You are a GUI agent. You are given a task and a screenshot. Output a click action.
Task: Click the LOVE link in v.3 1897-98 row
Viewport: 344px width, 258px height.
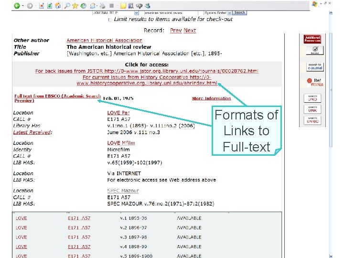[x=21, y=237]
